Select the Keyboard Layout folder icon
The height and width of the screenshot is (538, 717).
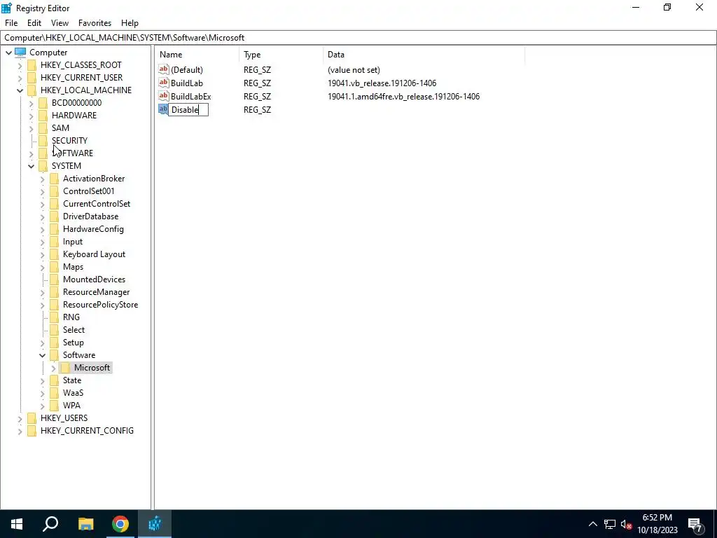click(x=54, y=254)
